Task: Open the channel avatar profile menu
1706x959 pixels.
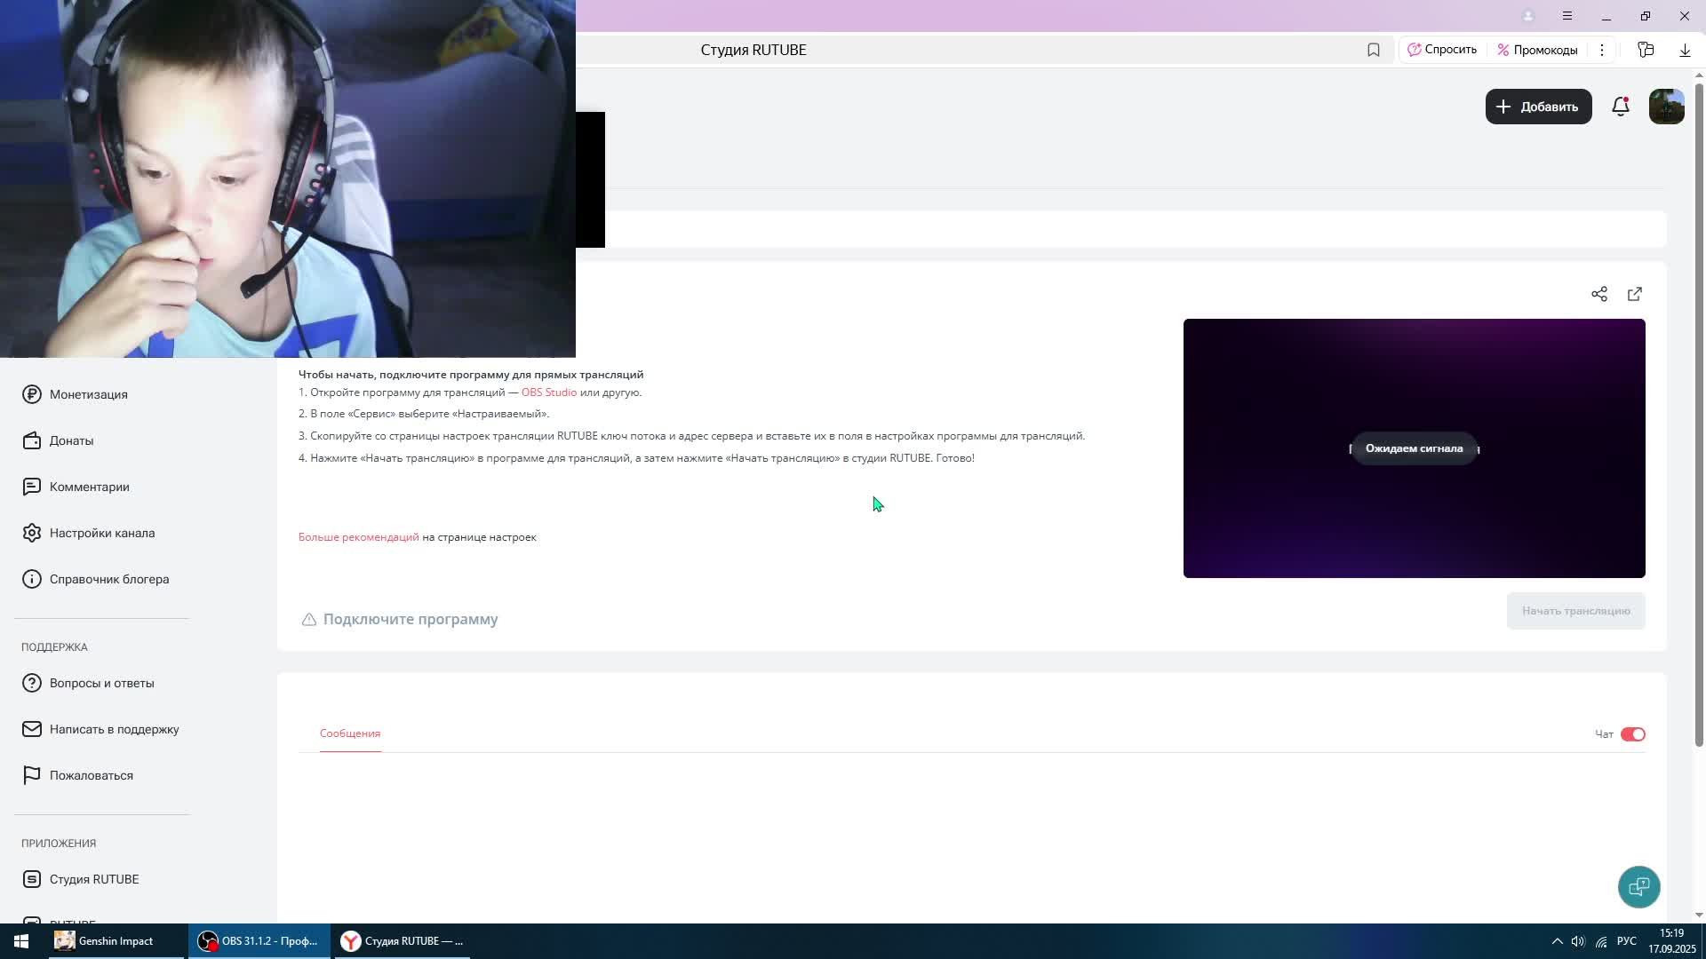Action: point(1666,107)
